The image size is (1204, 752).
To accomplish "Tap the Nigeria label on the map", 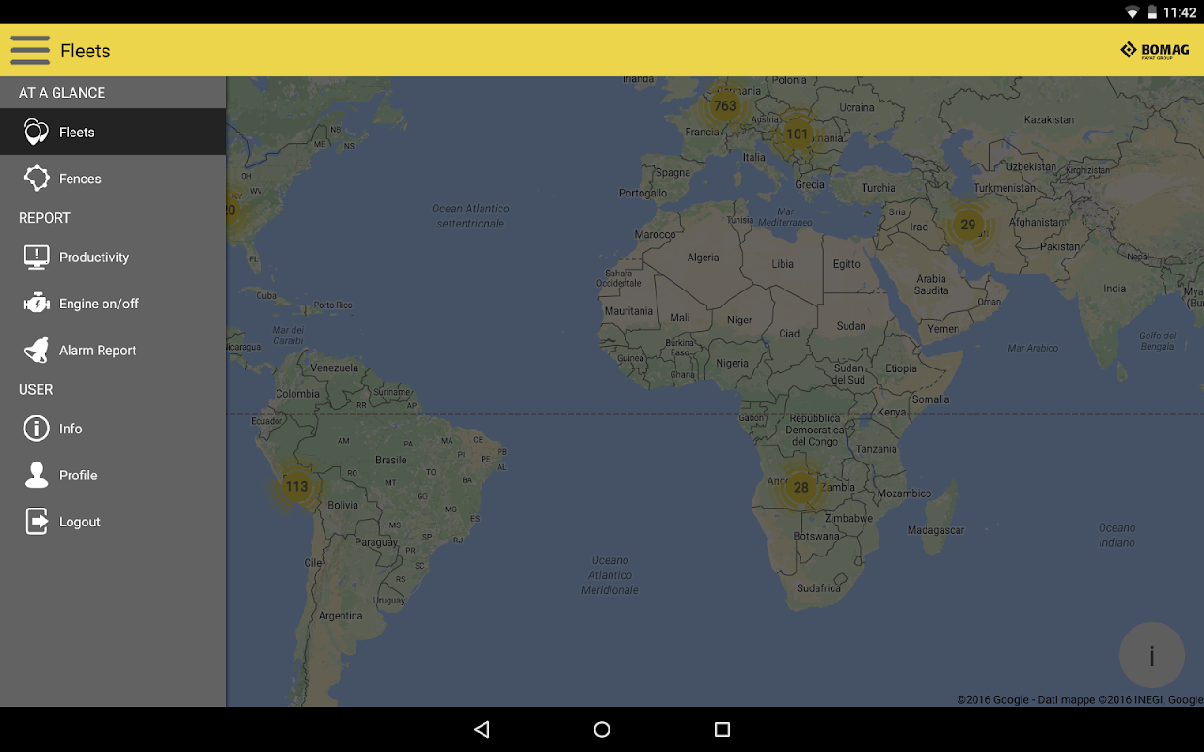I will click(x=732, y=364).
